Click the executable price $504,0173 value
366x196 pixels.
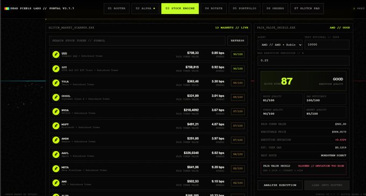339,132
